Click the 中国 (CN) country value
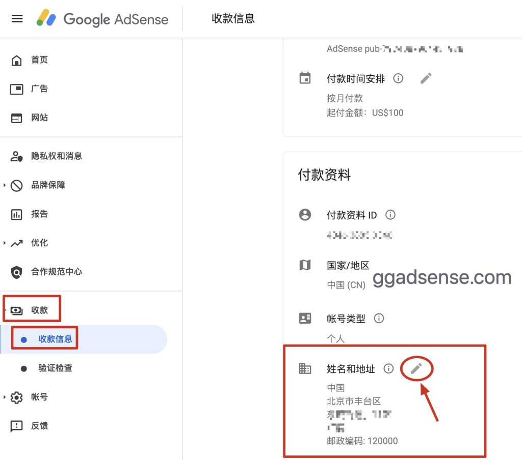 coord(346,285)
